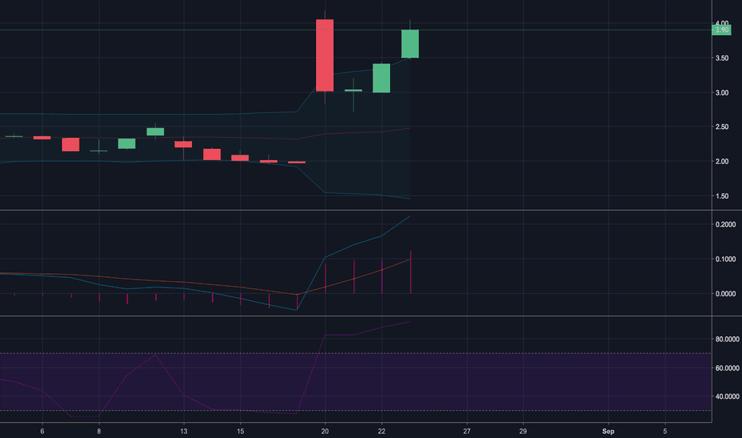
Task: Click the last MACD histogram bar
Action: [x=410, y=272]
